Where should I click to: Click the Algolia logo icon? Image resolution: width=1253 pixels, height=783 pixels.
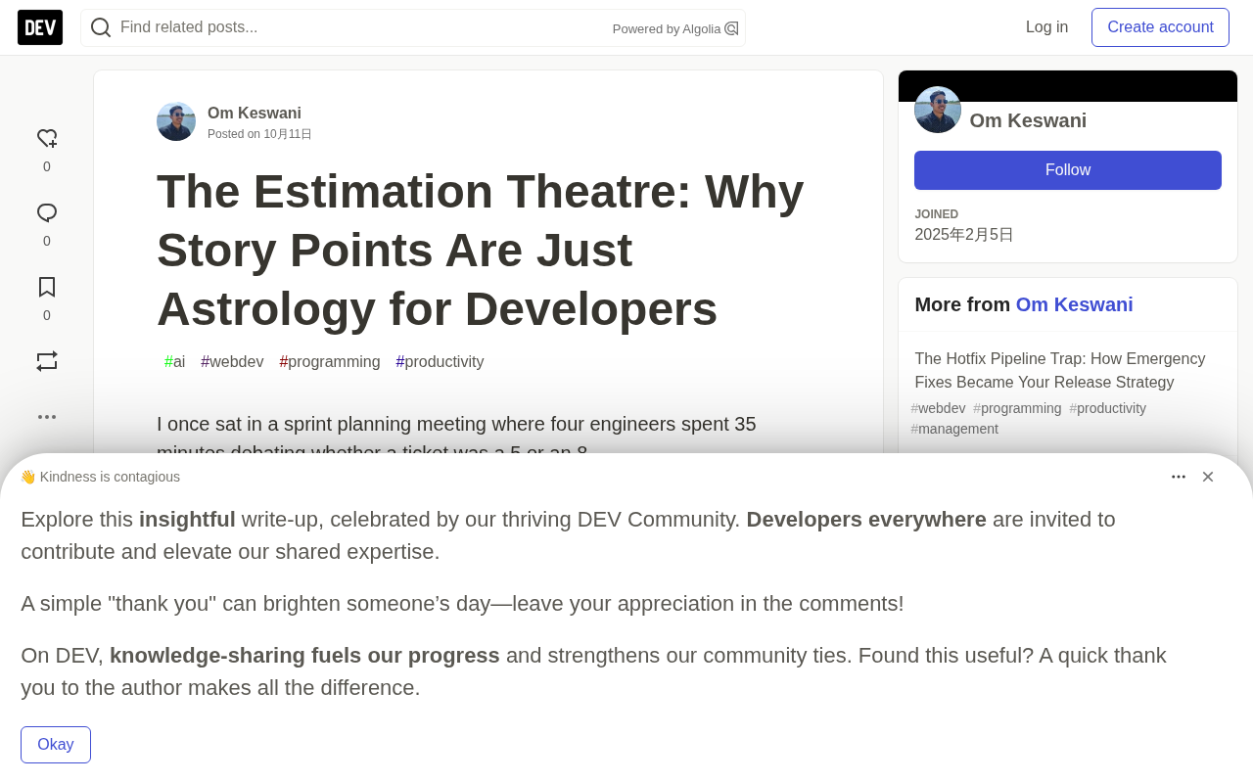click(731, 28)
